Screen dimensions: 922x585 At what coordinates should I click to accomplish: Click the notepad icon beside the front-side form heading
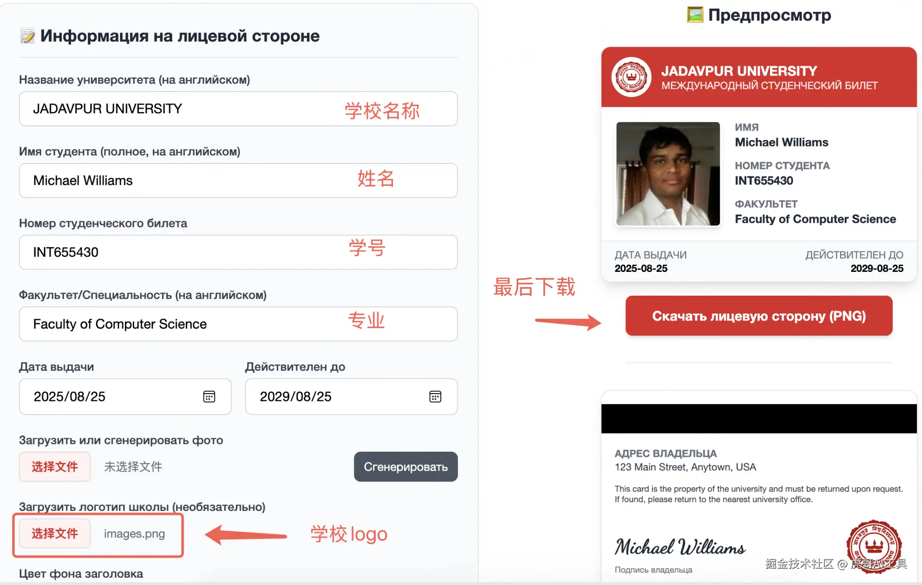(x=27, y=36)
